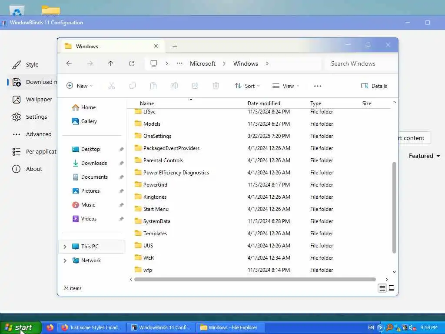Open Home in the navigation pane

pyautogui.click(x=84, y=107)
